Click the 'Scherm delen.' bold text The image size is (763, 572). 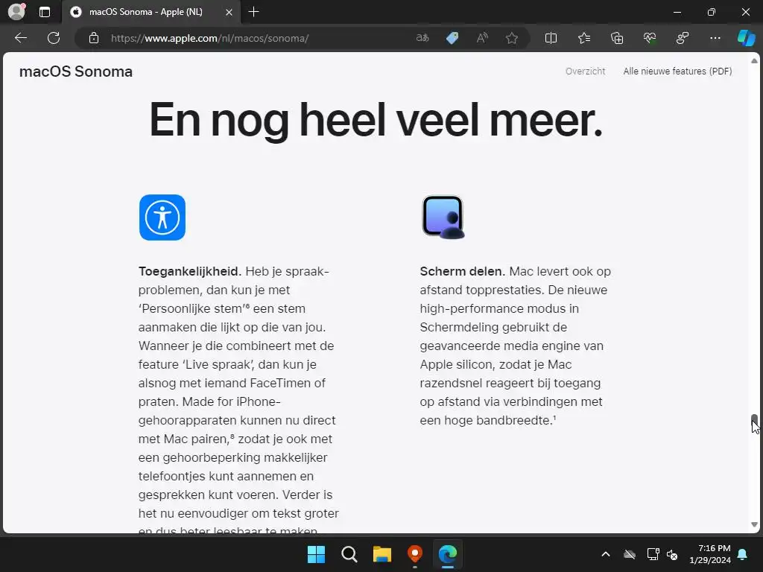coord(463,271)
